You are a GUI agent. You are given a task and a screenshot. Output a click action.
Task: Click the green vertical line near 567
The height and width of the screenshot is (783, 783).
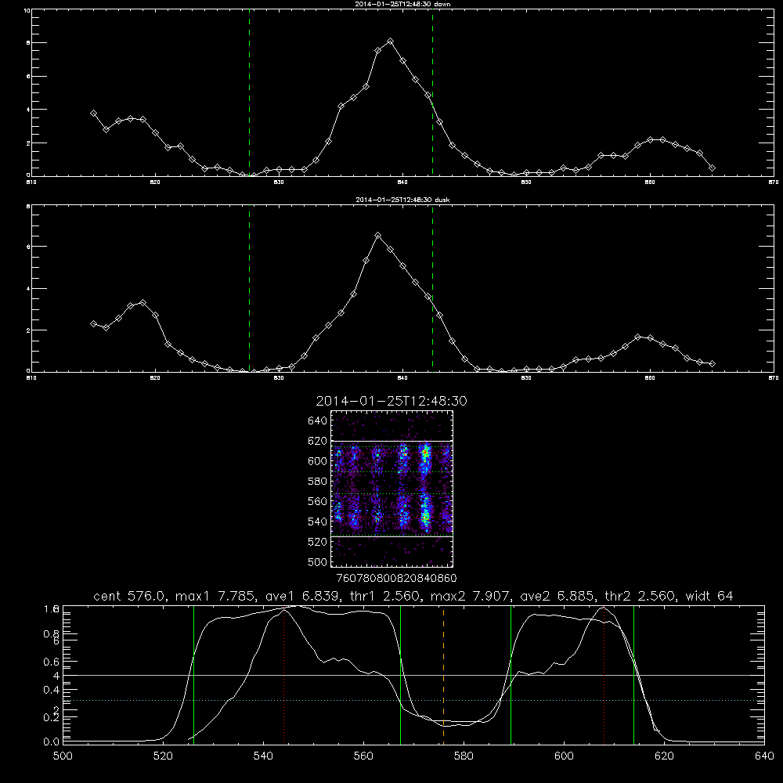pos(400,675)
